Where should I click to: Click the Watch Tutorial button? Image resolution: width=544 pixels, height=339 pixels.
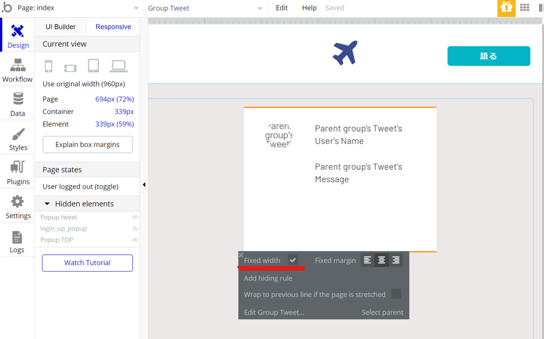coord(87,263)
